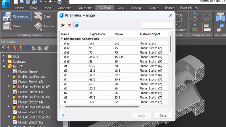Click the filter funnel icon in 3d History
The image size is (226, 127).
click(x=3, y=48)
